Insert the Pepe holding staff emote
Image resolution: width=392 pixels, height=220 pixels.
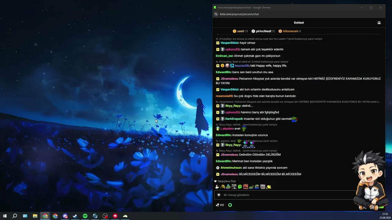(x=251, y=187)
